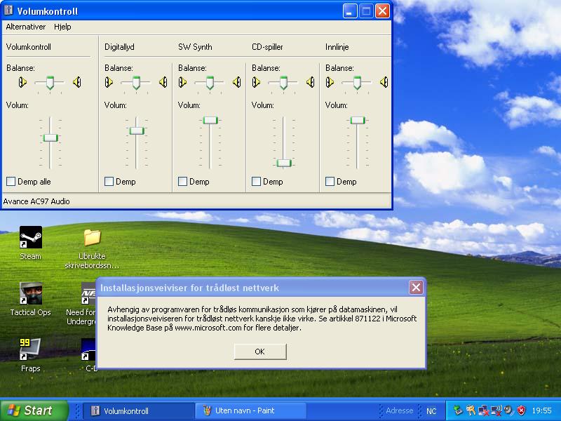Click the speaker volume tray icon
The height and width of the screenshot is (421, 561).
point(508,410)
